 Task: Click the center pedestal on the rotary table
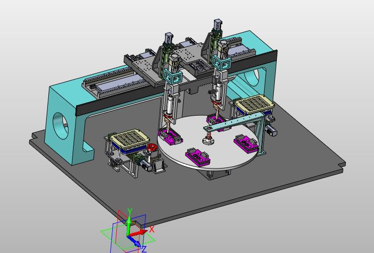[208, 140]
